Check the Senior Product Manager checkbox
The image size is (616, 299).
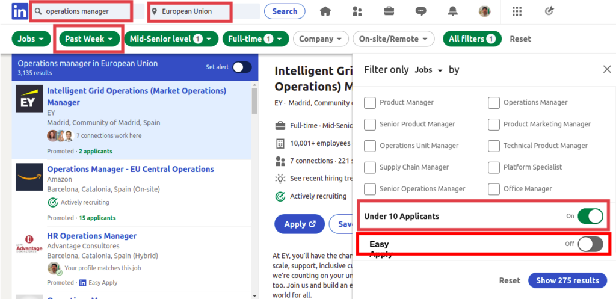370,125
